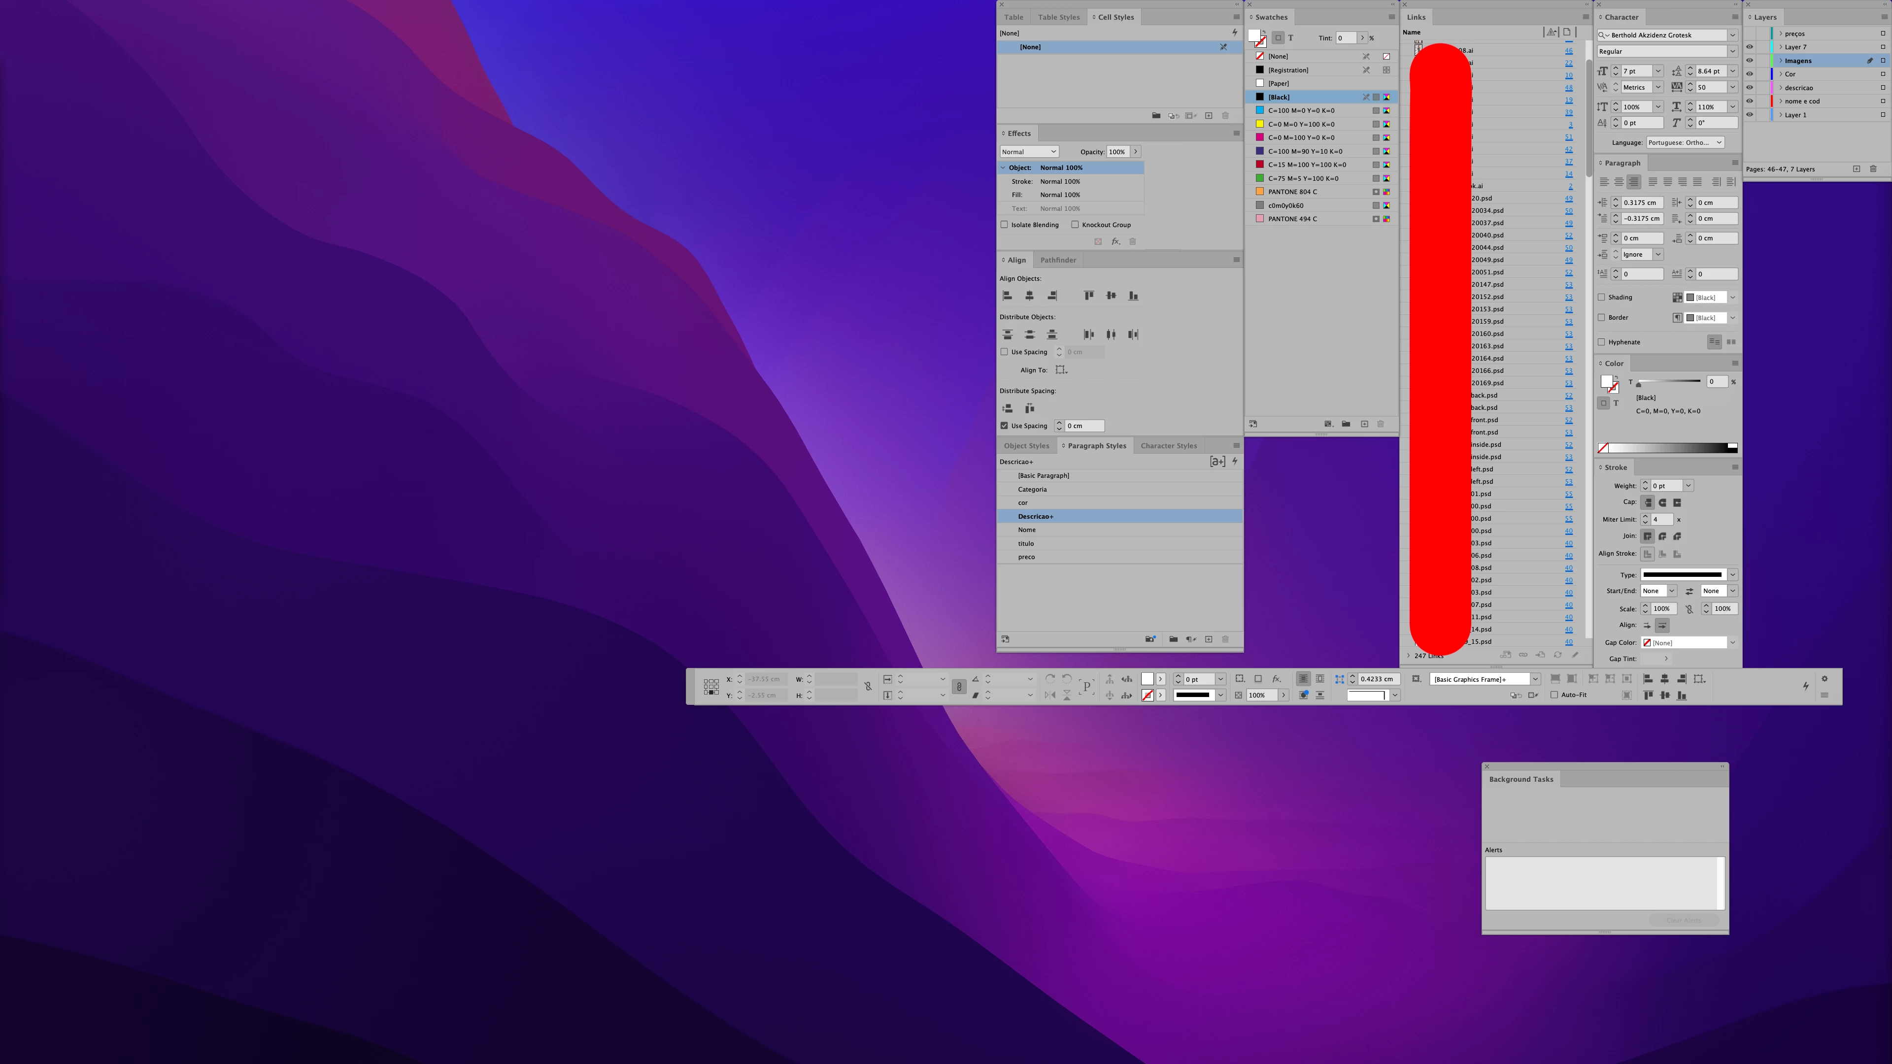Enable Isolate Blending checkbox
The height and width of the screenshot is (1064, 1892).
click(x=1004, y=225)
